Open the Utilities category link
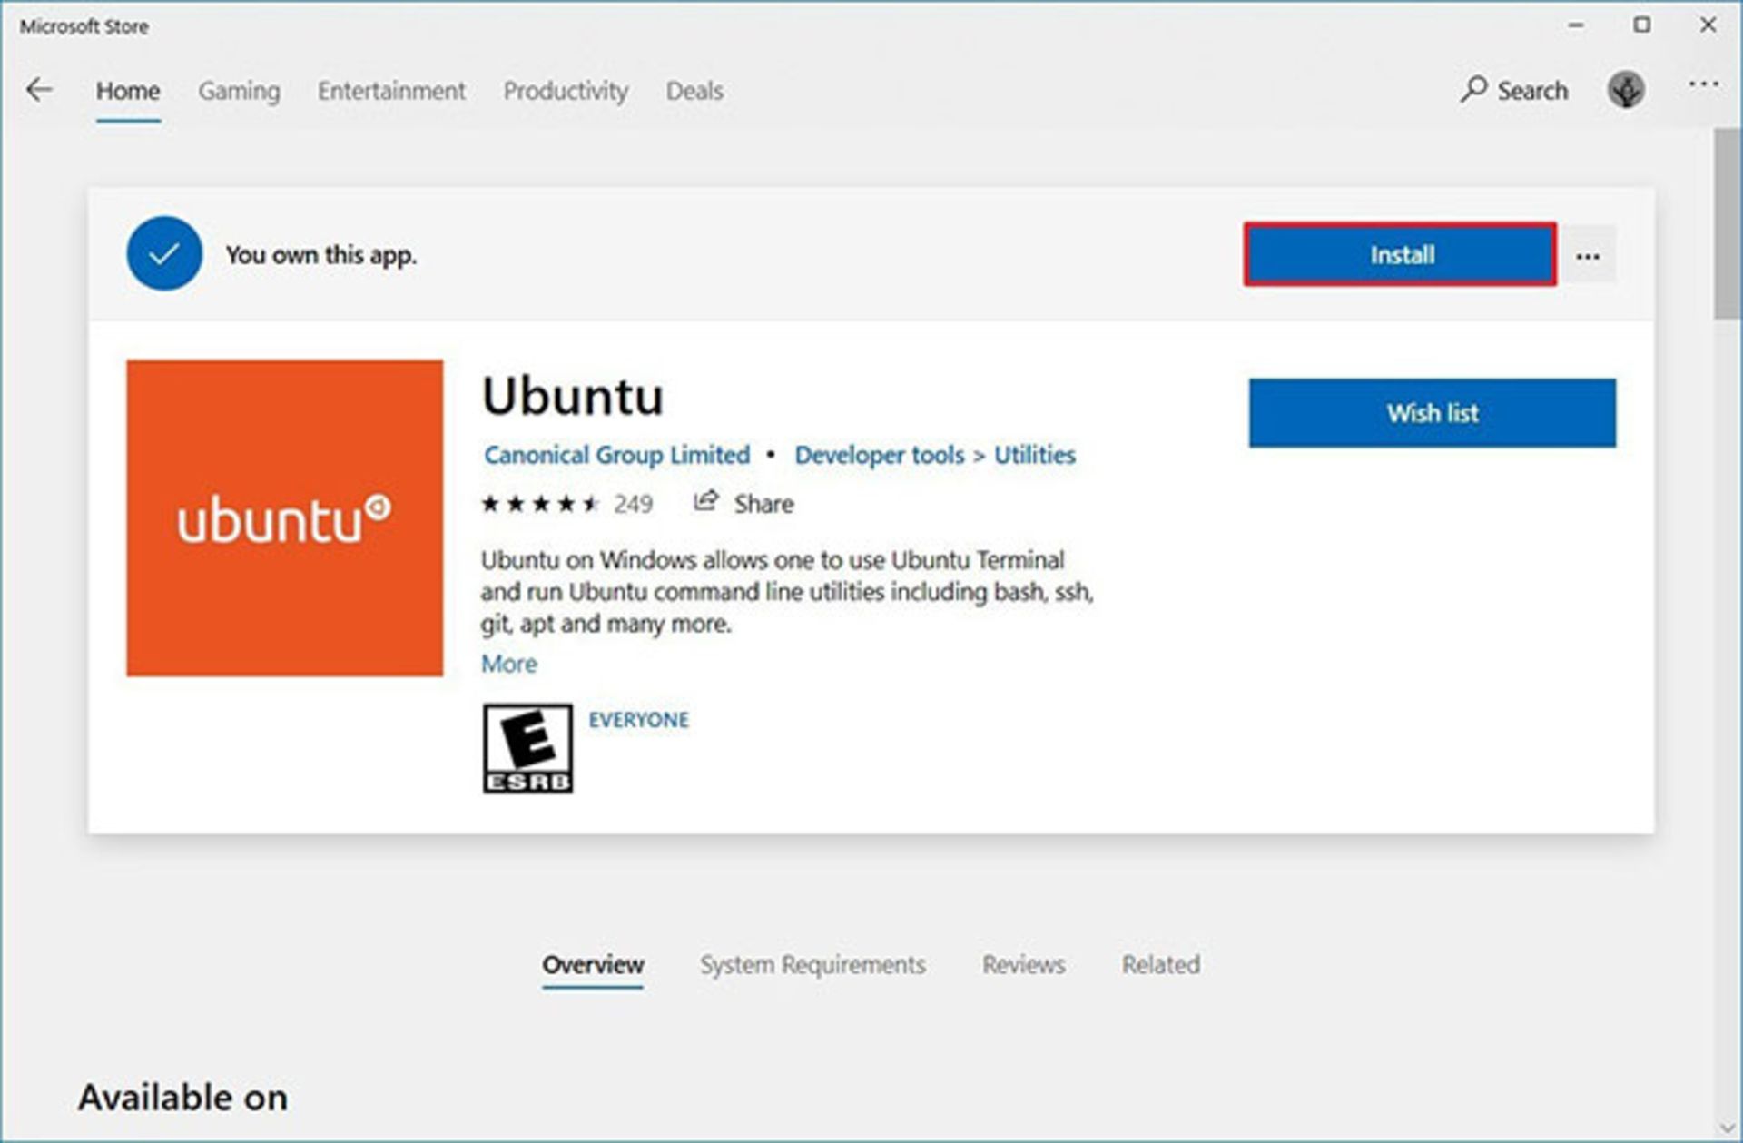The height and width of the screenshot is (1143, 1743). [x=1035, y=455]
